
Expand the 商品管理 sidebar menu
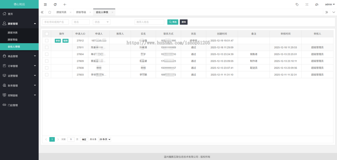pyautogui.click(x=19, y=56)
